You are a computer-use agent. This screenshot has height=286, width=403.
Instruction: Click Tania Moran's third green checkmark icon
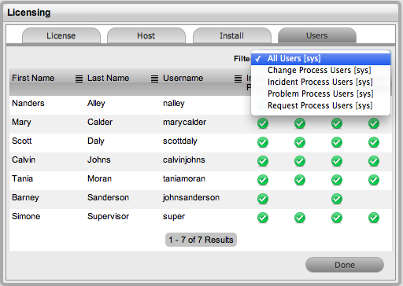[x=337, y=180]
